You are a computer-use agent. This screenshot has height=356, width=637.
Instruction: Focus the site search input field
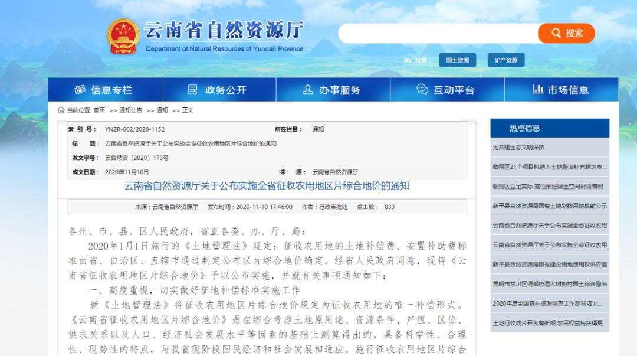click(436, 33)
